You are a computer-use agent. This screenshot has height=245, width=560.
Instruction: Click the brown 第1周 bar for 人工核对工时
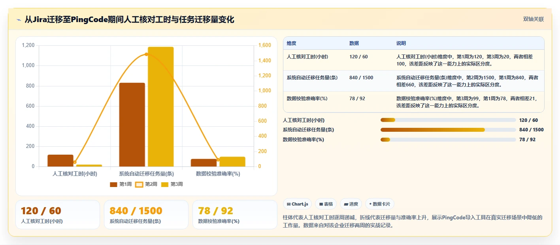tap(60, 161)
